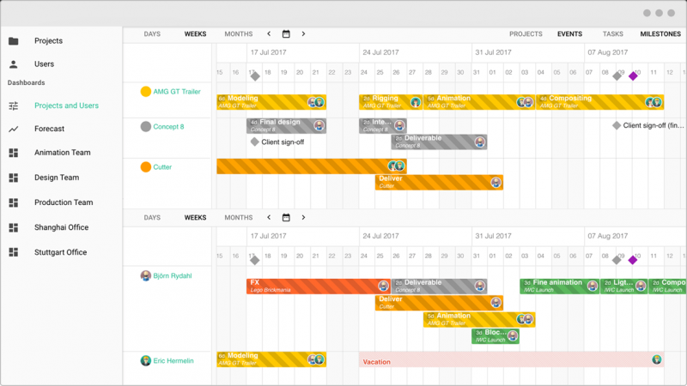Open Eric Hermelin's user link

click(x=173, y=360)
